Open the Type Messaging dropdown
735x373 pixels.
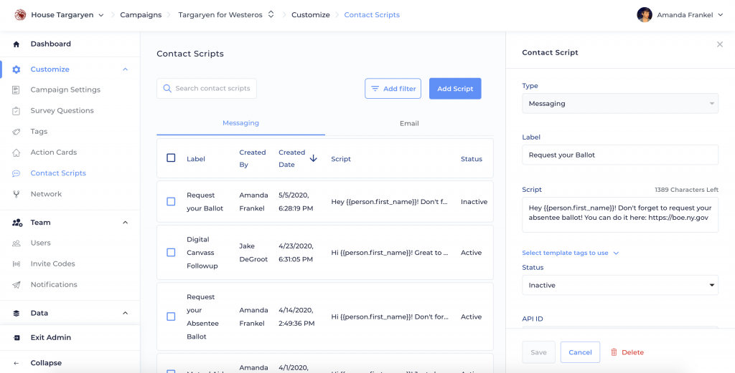click(620, 103)
